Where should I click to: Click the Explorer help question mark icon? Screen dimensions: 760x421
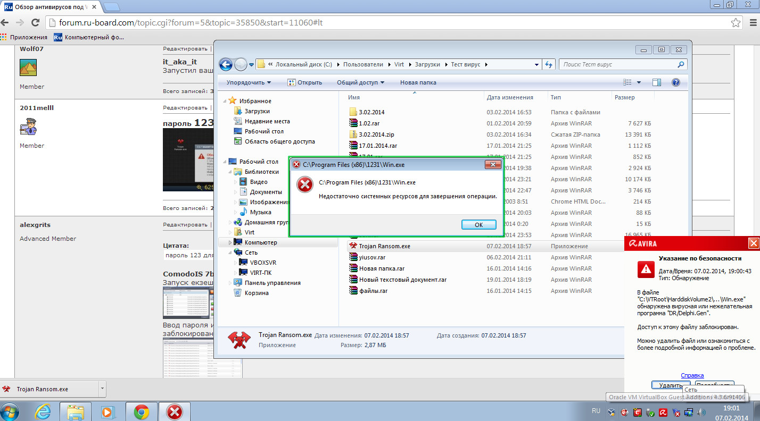click(676, 82)
